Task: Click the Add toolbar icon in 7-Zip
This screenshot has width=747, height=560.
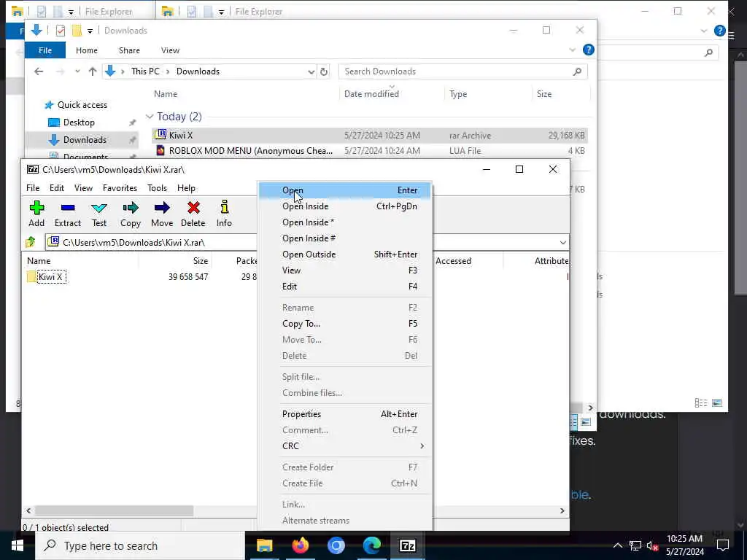Action: coord(36,214)
